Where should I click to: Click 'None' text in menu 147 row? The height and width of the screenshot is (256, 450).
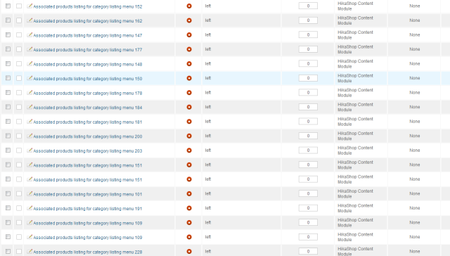click(x=415, y=34)
